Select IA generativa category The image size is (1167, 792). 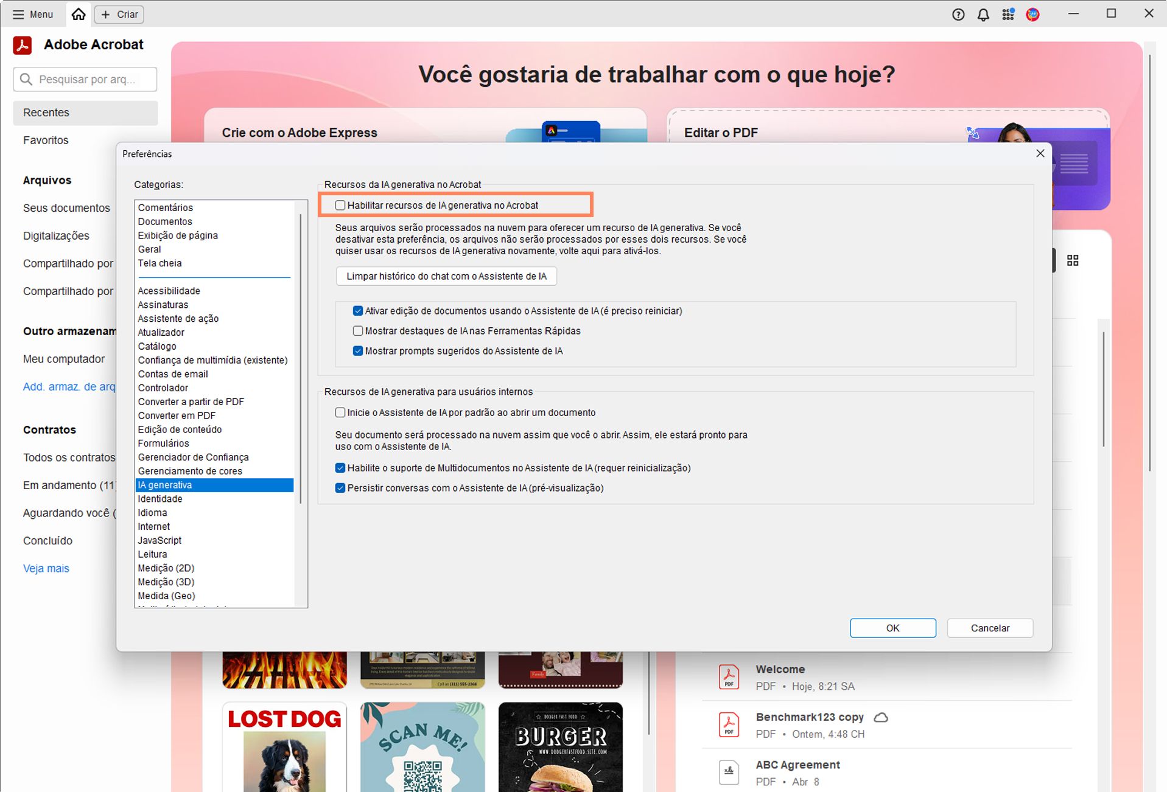tap(214, 485)
